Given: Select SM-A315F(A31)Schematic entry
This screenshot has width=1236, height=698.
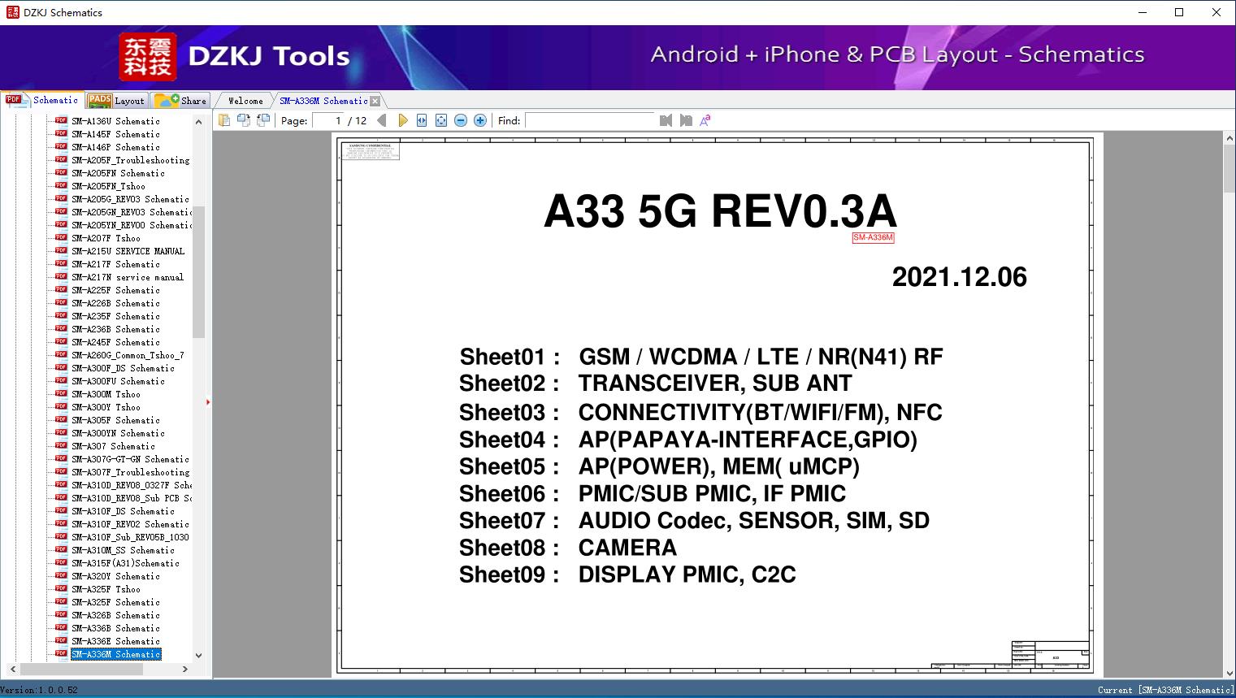Looking at the screenshot, I should (125, 563).
